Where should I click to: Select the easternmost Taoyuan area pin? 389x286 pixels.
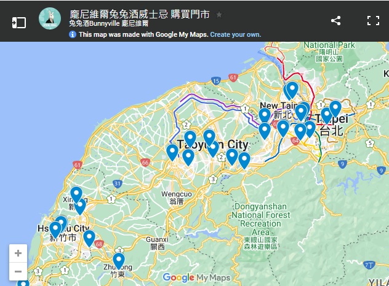[244, 160]
